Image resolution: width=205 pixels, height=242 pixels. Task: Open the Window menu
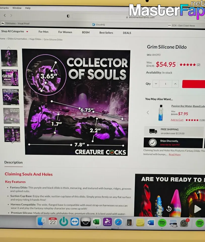point(17,8)
